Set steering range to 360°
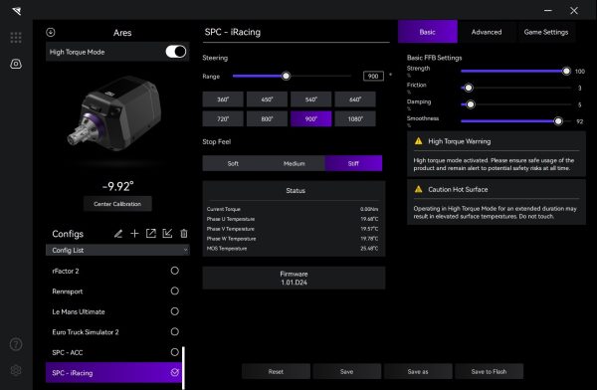 pos(223,99)
